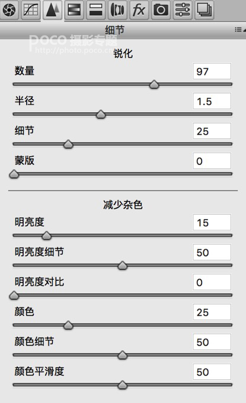
Task: Click the 半径 radius slider handle
Action: (x=101, y=114)
